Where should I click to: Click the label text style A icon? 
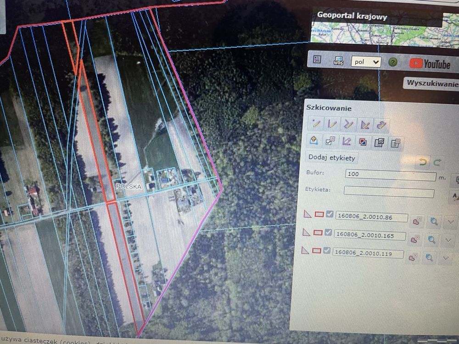click(x=454, y=197)
